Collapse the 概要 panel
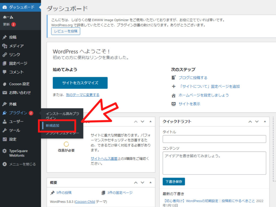Image resolution: width=276 pixels, height=207 pixels. pyautogui.click(x=150, y=182)
